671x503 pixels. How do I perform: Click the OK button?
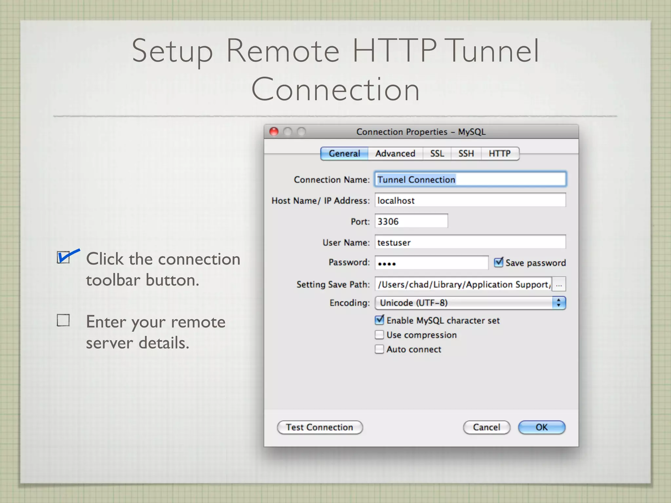pyautogui.click(x=542, y=427)
